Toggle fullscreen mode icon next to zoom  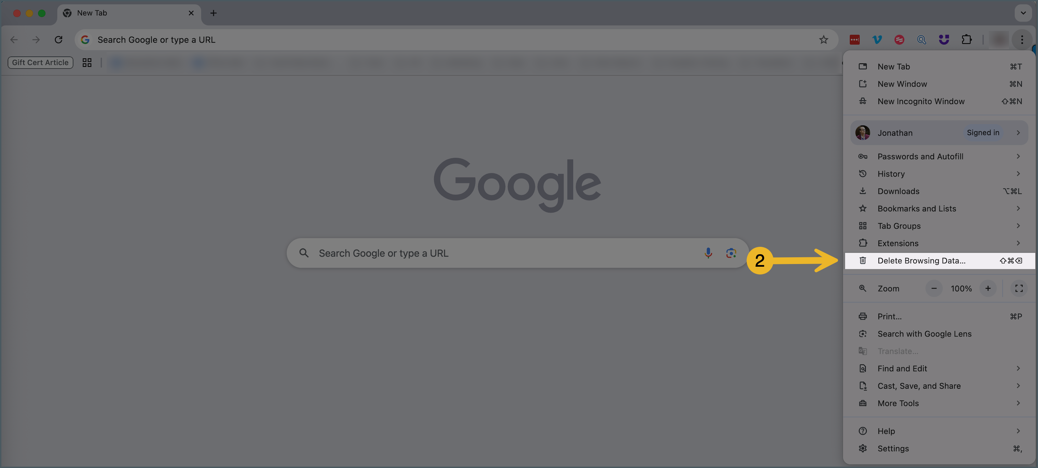coord(1019,288)
